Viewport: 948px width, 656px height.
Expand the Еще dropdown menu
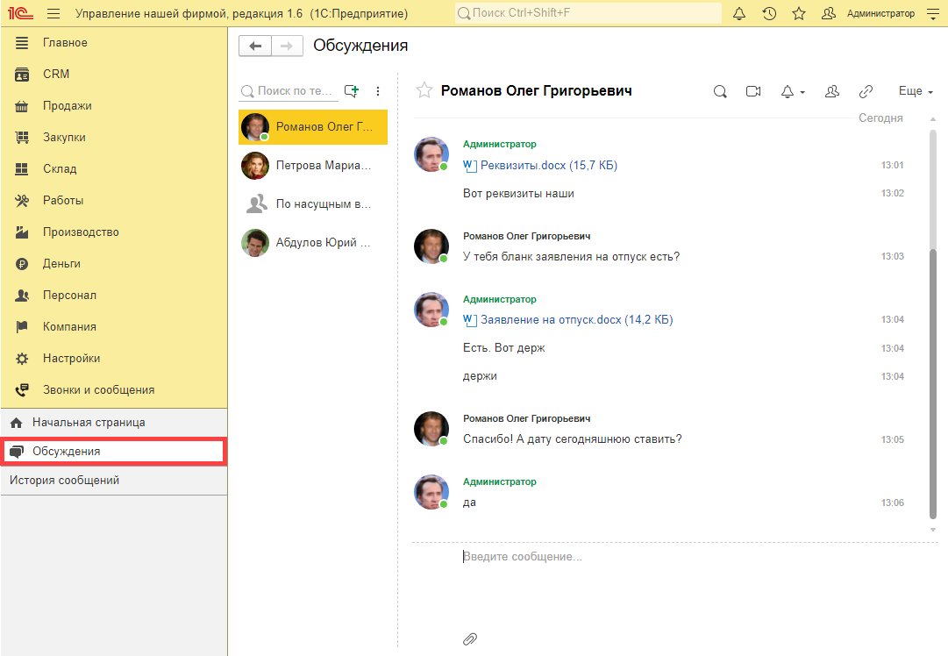point(916,91)
